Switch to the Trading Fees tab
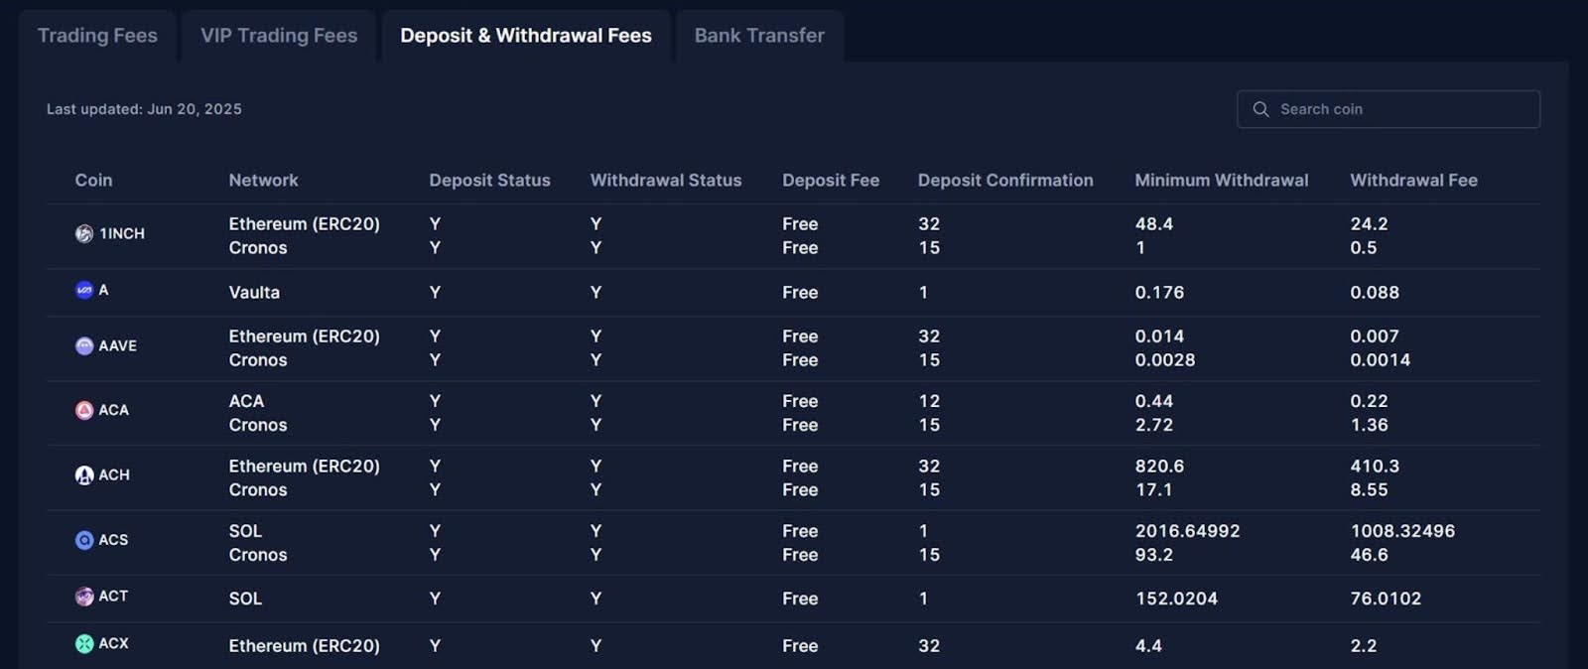Image resolution: width=1588 pixels, height=669 pixels. click(x=97, y=36)
